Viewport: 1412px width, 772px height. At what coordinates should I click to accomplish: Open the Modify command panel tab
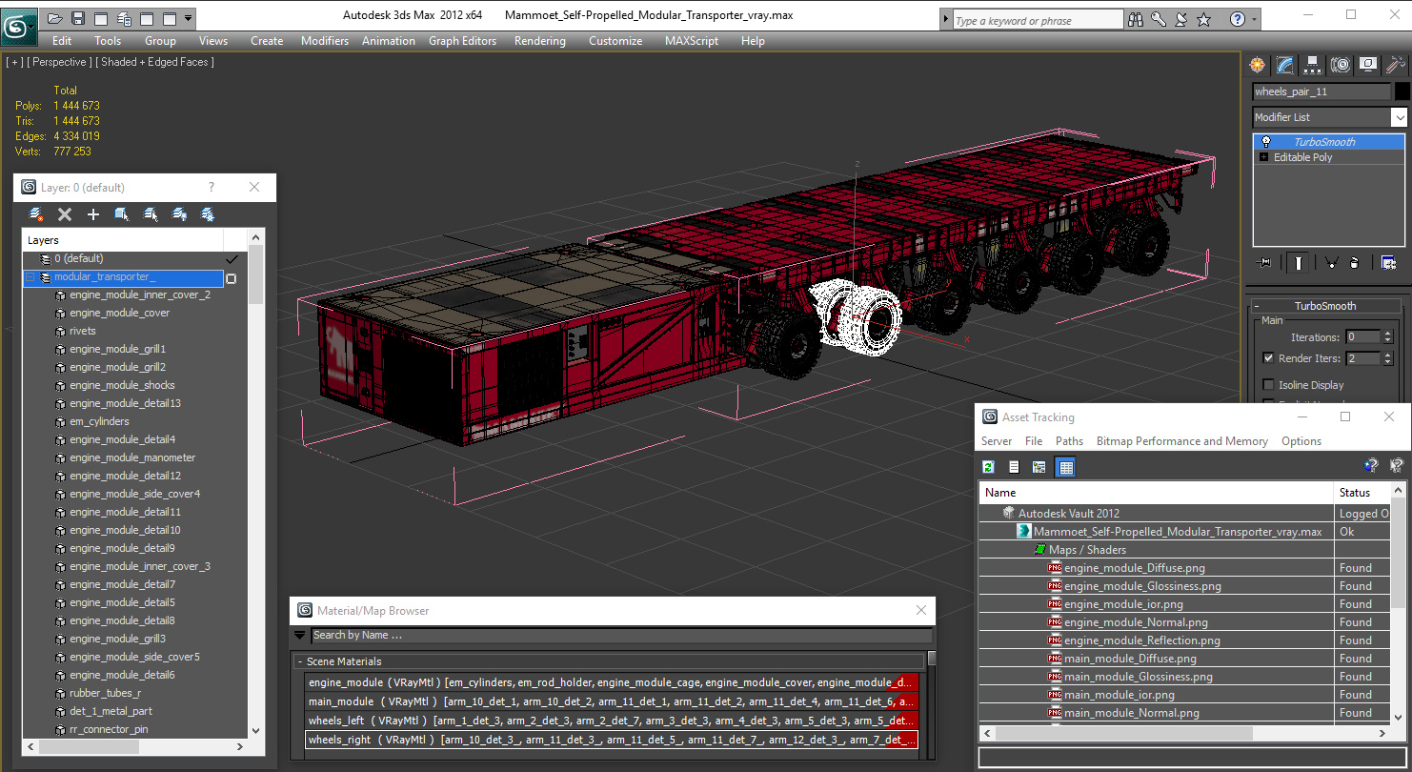(x=1285, y=65)
